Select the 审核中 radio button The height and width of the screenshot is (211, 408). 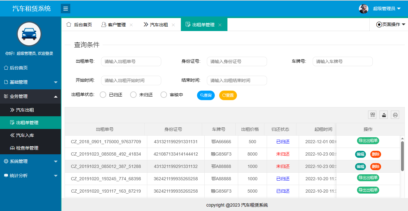pos(163,94)
